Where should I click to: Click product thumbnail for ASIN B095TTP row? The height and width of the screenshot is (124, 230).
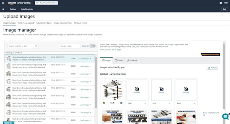9,74
